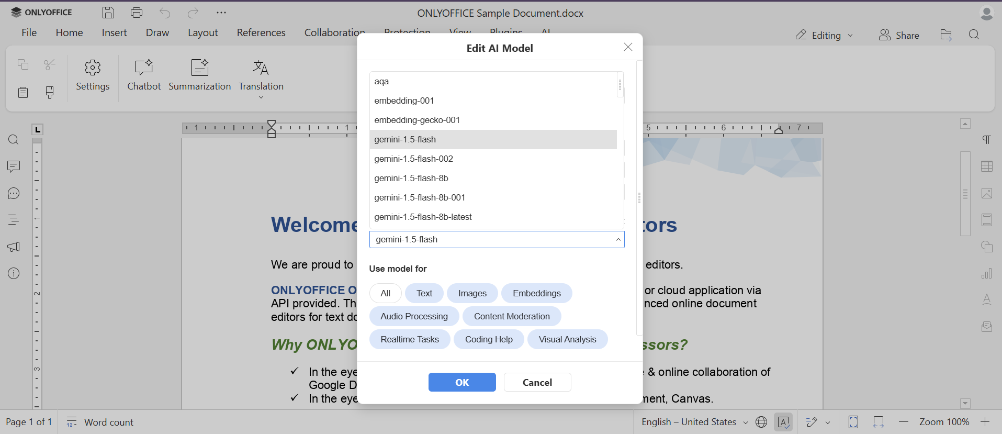Toggle the Images usage chip
1002x434 pixels.
[x=472, y=293]
